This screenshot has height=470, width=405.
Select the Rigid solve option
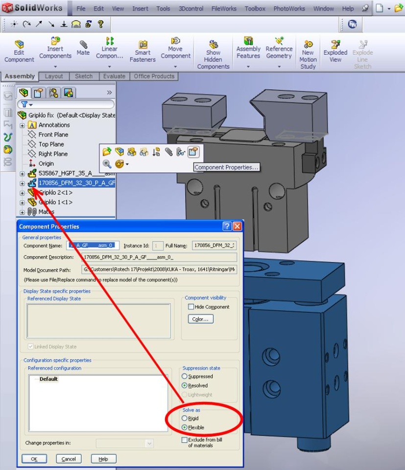(x=184, y=418)
